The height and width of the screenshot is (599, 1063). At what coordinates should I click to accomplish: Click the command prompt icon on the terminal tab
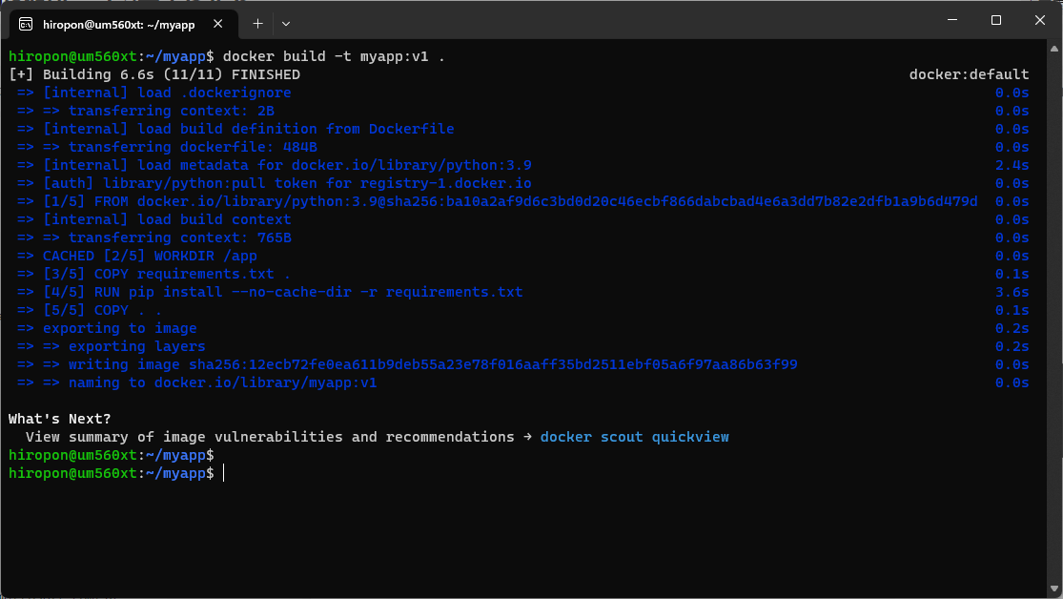tap(26, 23)
